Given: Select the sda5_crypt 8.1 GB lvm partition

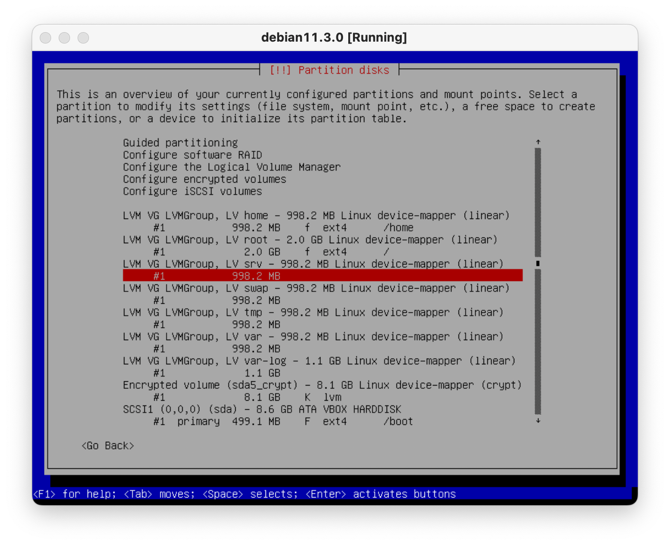Looking at the screenshot, I should point(247,397).
